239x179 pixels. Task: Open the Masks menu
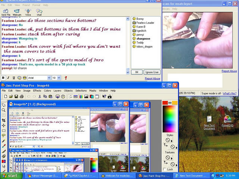point(93,91)
